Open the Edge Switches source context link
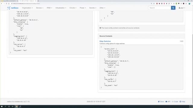 click(105, 41)
